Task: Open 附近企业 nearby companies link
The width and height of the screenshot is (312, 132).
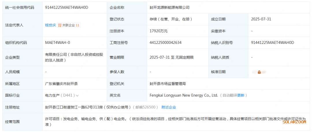Action: [x=169, y=107]
